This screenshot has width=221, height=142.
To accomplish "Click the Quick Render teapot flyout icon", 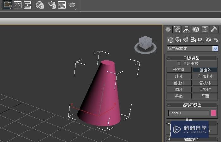I will pos(72,5).
